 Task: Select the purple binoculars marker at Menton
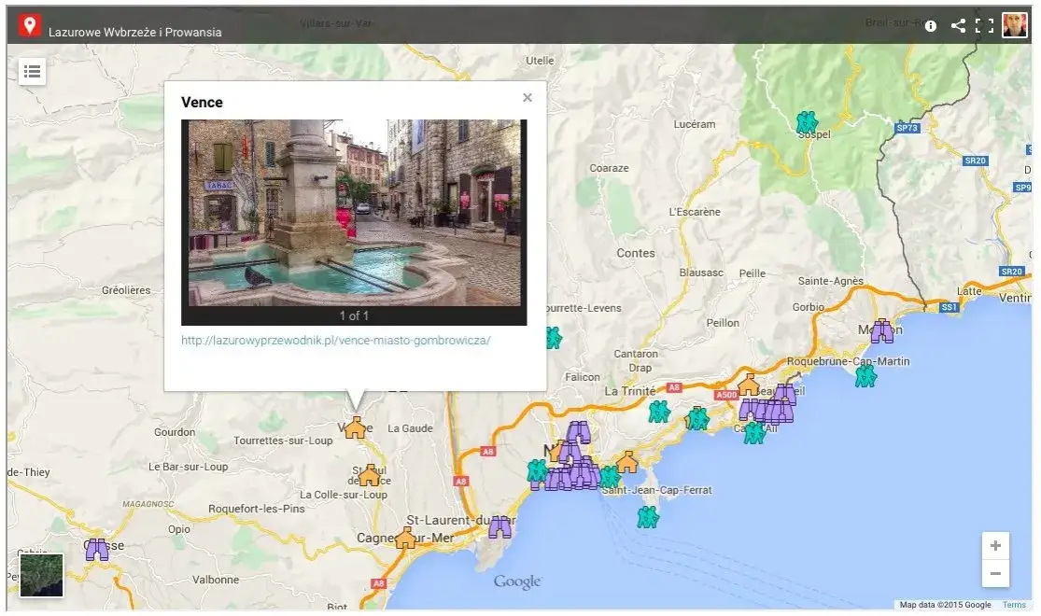coord(881,331)
